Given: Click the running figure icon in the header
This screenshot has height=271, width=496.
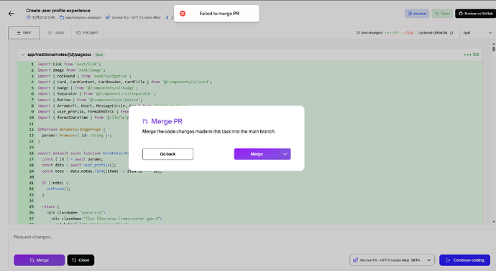Looking at the screenshot, I should pyautogui.click(x=167, y=17).
